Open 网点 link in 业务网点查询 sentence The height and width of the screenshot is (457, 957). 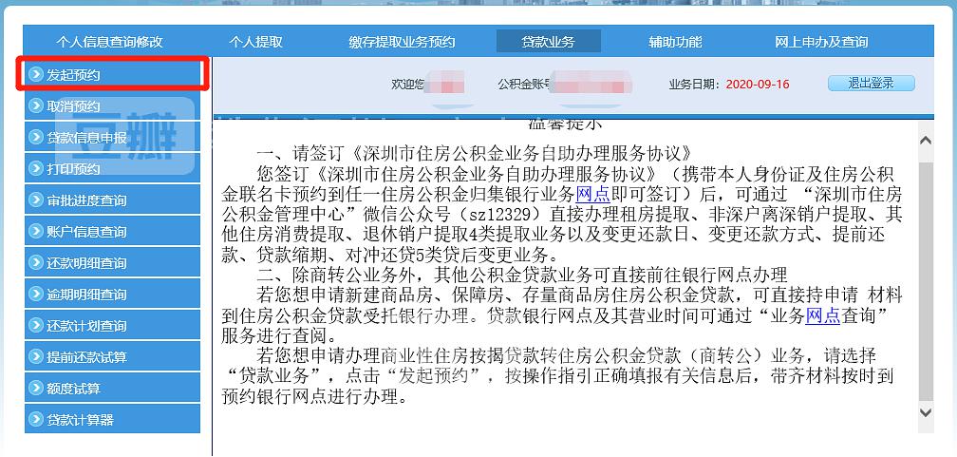tap(821, 317)
